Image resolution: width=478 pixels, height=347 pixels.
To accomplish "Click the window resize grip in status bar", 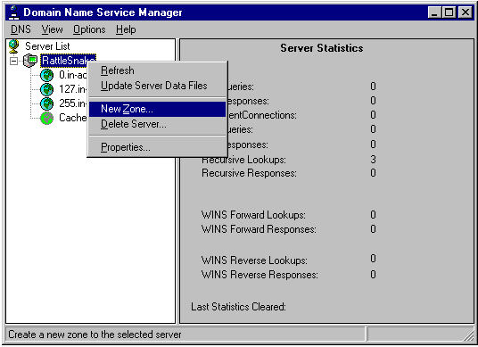I will coord(468,335).
